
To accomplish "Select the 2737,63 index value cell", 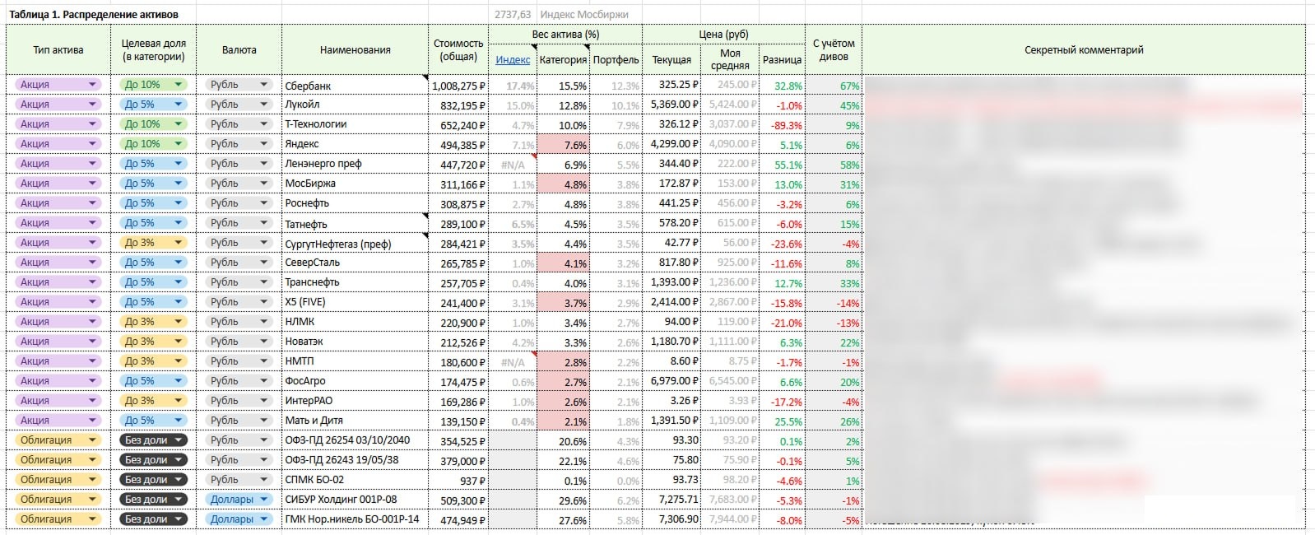I will (x=513, y=14).
